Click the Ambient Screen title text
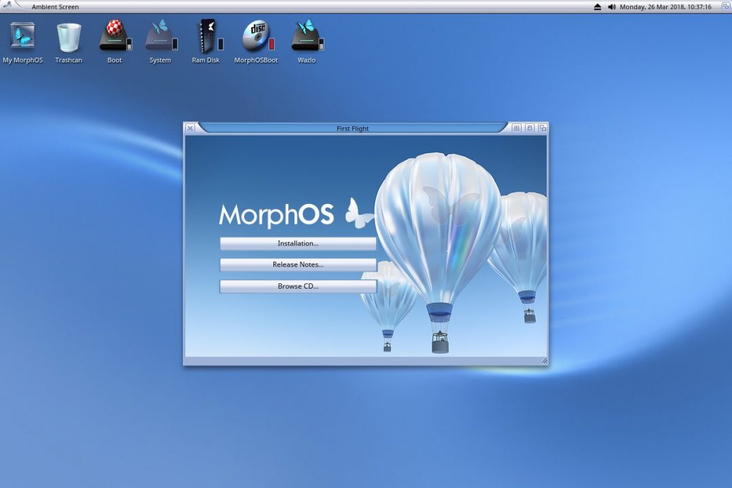This screenshot has width=732, height=488. [x=55, y=7]
